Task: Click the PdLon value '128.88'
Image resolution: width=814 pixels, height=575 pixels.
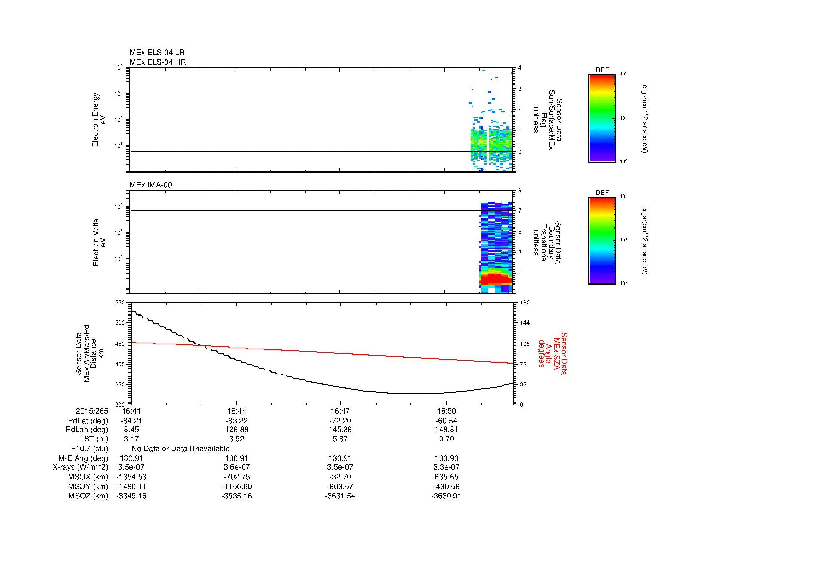Action: tap(236, 430)
